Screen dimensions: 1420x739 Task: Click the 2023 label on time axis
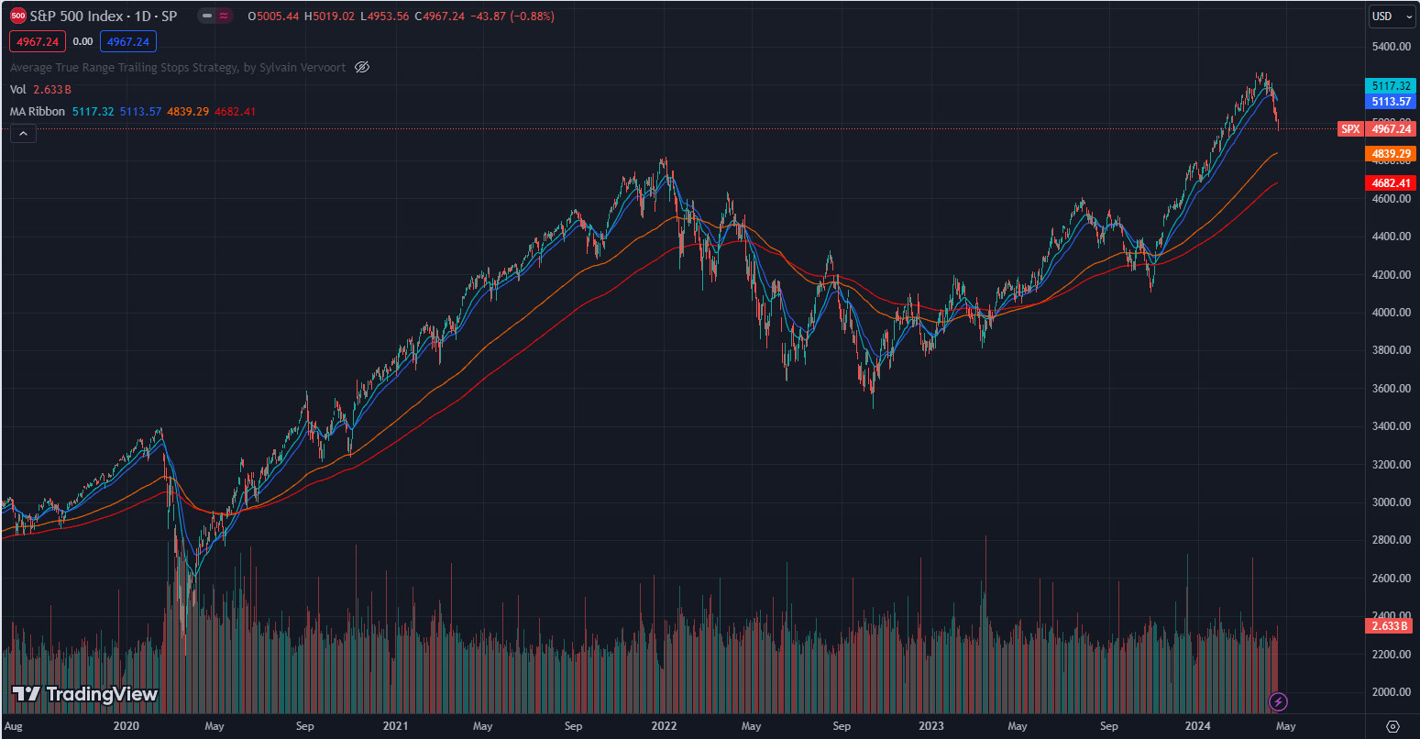[x=931, y=726]
